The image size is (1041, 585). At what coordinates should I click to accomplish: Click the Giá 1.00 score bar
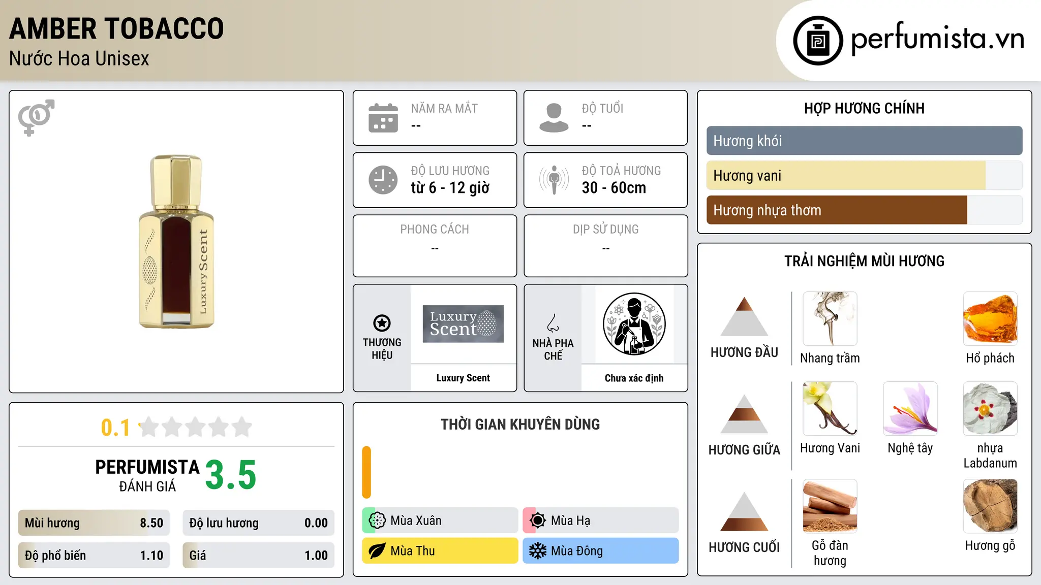coord(259,556)
